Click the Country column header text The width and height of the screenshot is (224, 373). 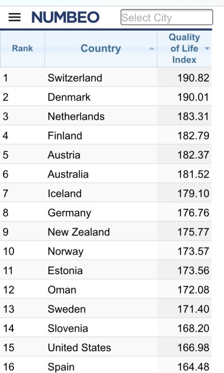tap(101, 49)
